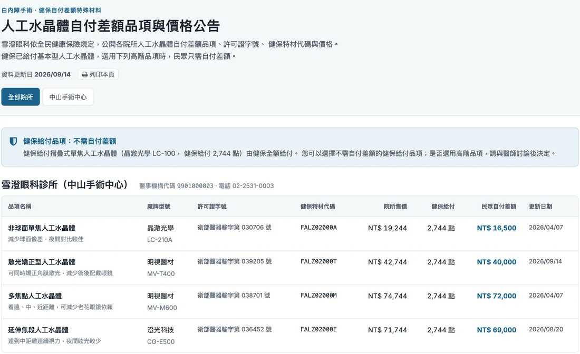Click the model number MV-T400

click(161, 273)
